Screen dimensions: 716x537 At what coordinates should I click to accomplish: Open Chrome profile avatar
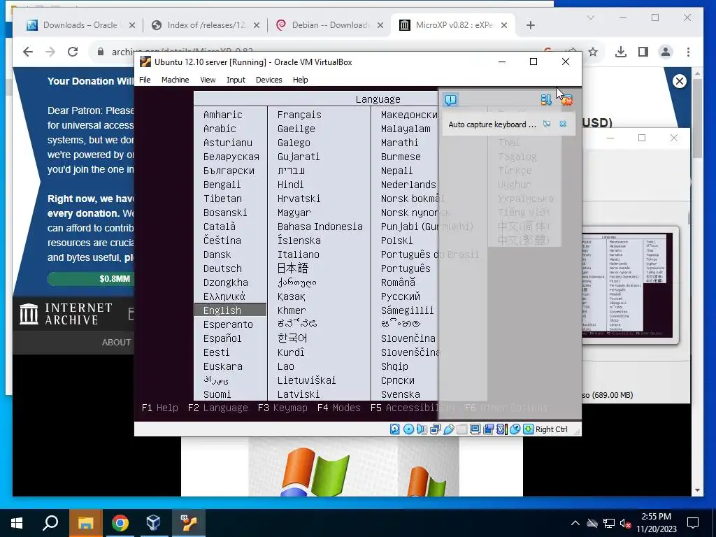666,52
